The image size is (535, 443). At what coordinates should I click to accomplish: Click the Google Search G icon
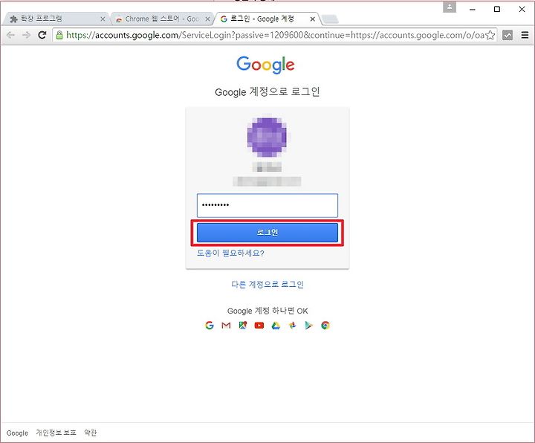click(x=209, y=326)
